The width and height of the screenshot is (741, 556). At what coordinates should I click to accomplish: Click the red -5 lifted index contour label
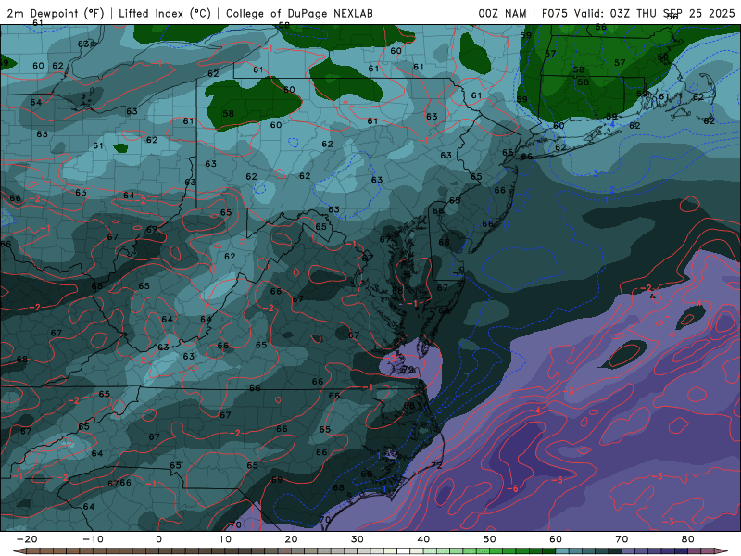558,480
